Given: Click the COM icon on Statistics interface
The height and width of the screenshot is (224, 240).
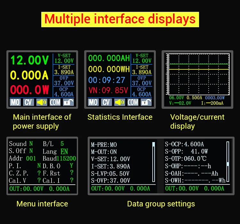Looking at the screenshot, I should click(133, 102).
